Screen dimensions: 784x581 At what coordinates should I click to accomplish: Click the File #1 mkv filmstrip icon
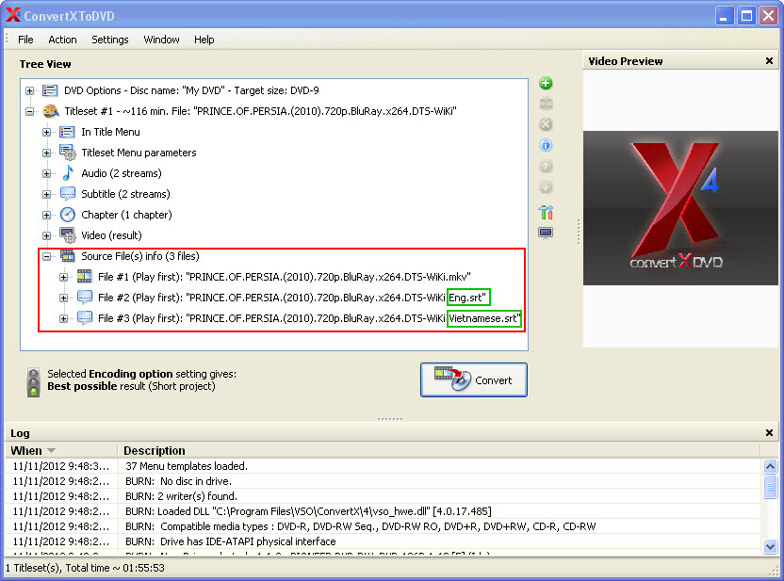[x=85, y=276]
